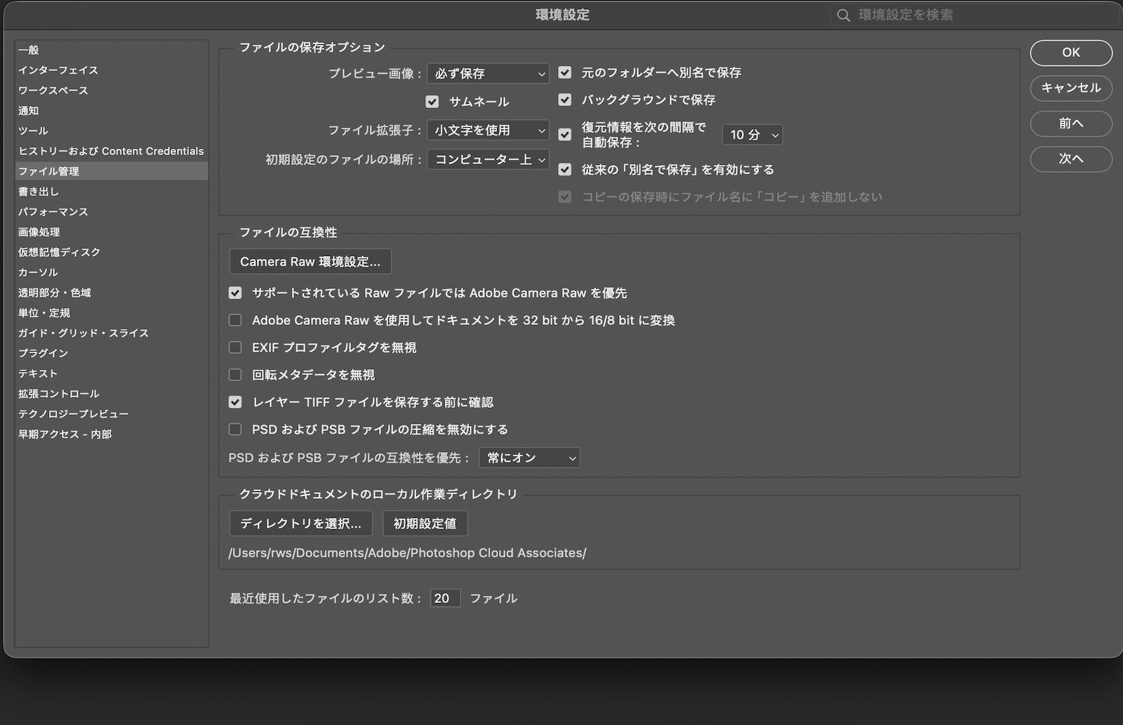The image size is (1123, 725).
Task: Open the プレビュー画像 dropdown
Action: pyautogui.click(x=488, y=73)
